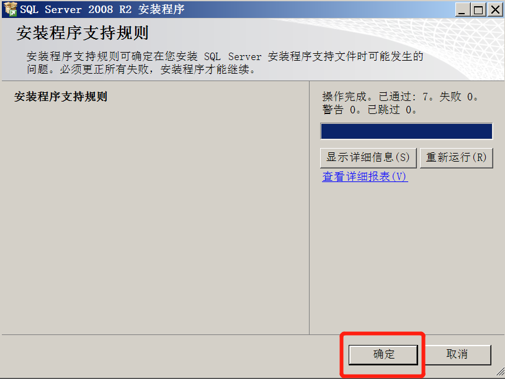Viewport: 505px width, 379px height.
Task: Click the empty left rules pane area
Action: pyautogui.click(x=155, y=219)
